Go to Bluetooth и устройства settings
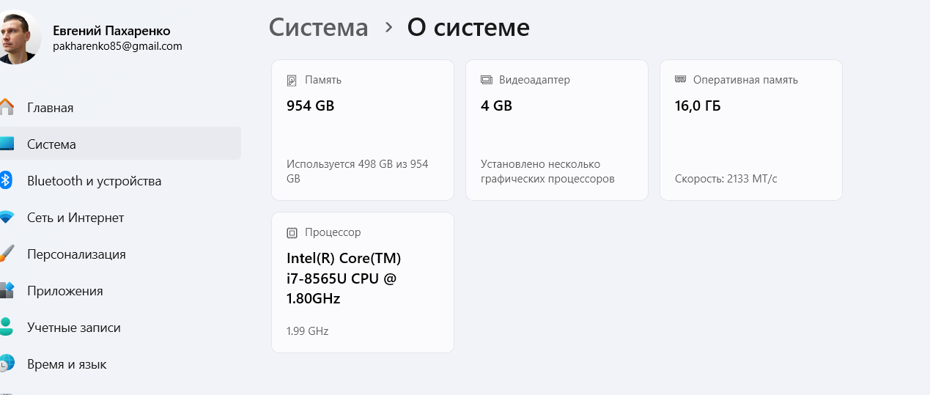The image size is (930, 395). click(x=94, y=181)
